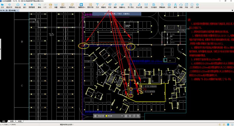Open a drawing with 打开 icon
Viewport: 234px width, 126px height.
coord(2,6)
